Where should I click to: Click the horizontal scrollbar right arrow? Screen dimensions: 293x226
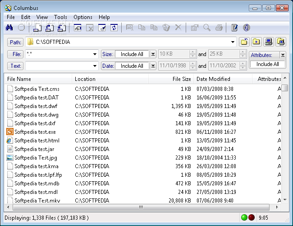point(277,207)
